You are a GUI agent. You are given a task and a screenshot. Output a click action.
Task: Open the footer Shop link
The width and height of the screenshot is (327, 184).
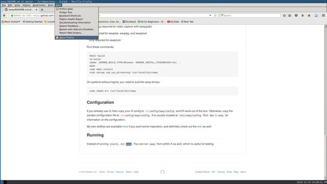(x=229, y=172)
